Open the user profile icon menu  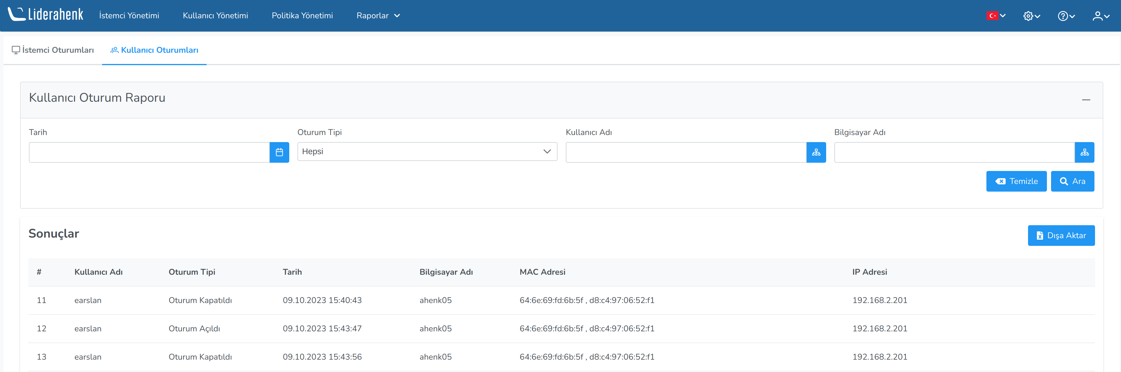[x=1101, y=16]
